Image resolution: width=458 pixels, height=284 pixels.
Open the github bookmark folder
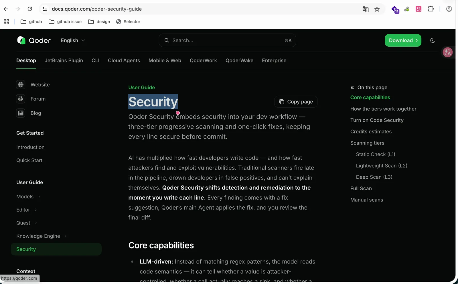[x=31, y=22]
